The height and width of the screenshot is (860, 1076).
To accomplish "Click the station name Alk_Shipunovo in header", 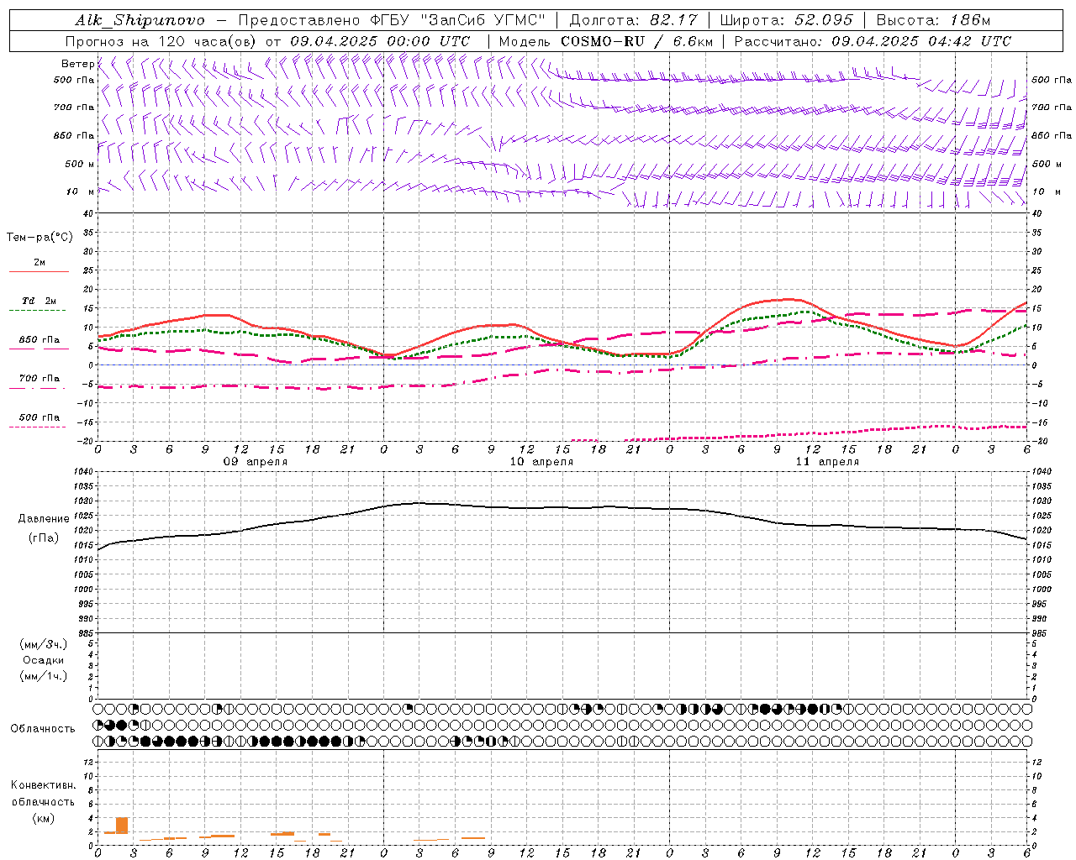I will 140,20.
